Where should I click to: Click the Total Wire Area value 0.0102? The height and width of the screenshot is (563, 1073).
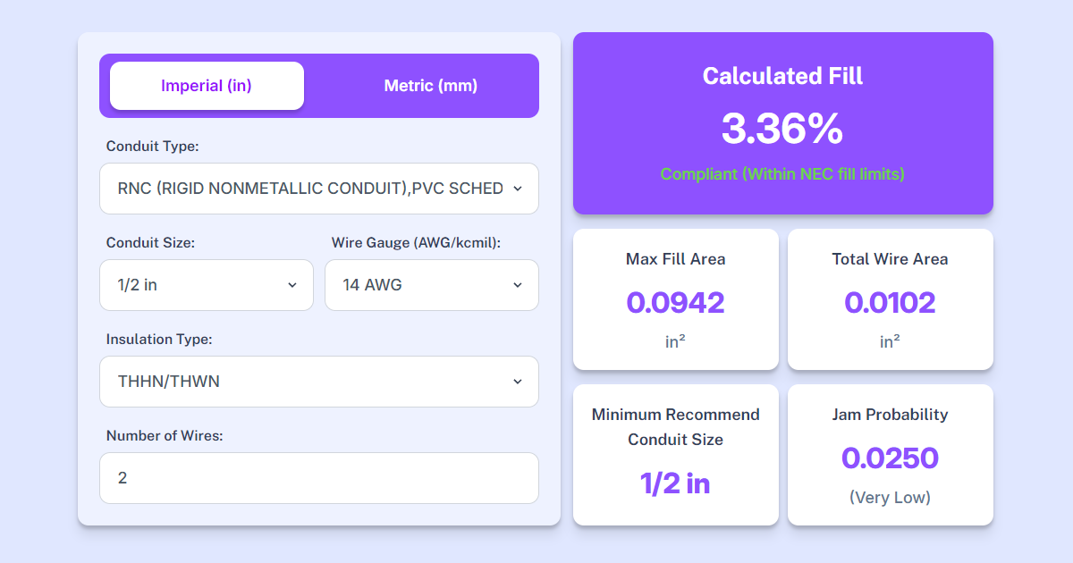(x=890, y=303)
